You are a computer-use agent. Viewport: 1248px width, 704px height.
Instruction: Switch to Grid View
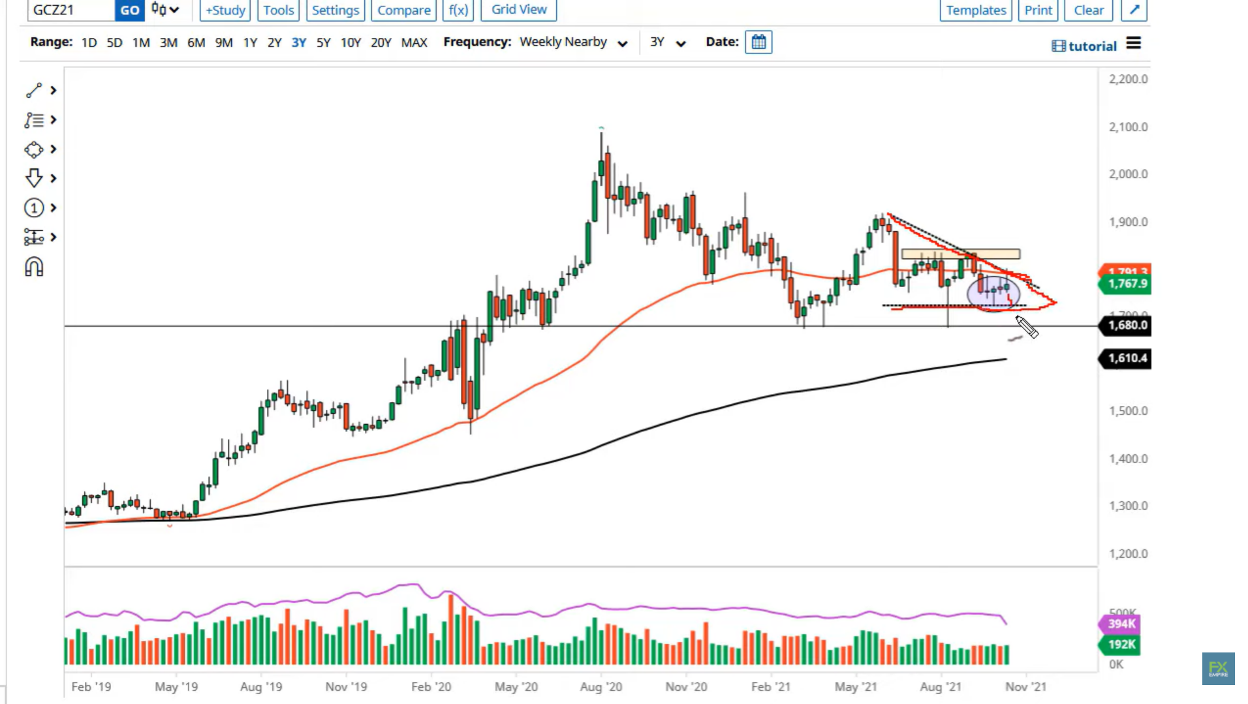[x=519, y=10]
